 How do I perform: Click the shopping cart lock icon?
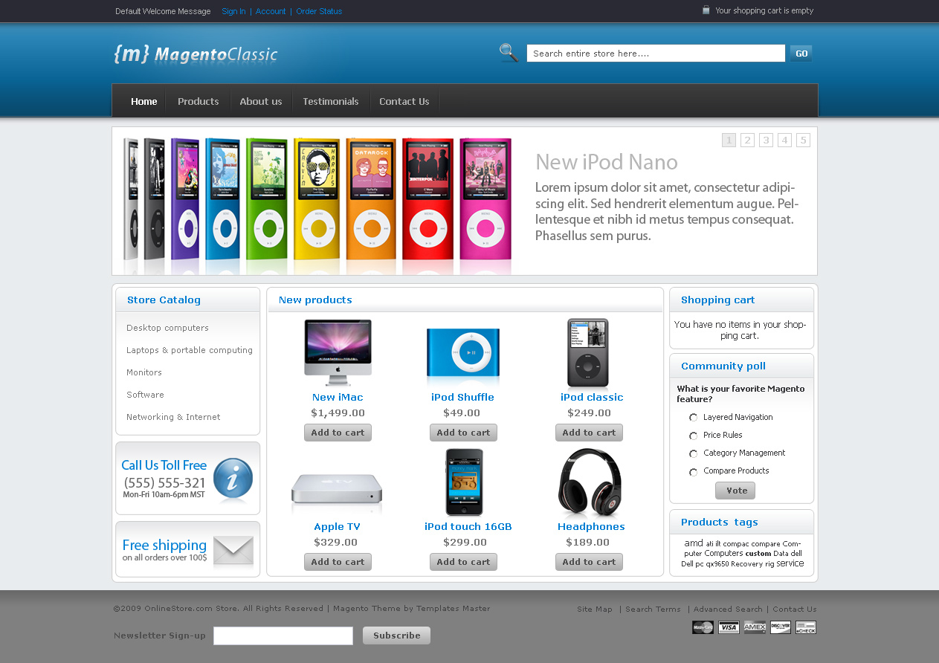point(706,10)
